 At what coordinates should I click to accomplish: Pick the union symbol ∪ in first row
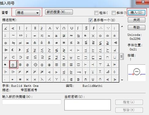(71, 28)
